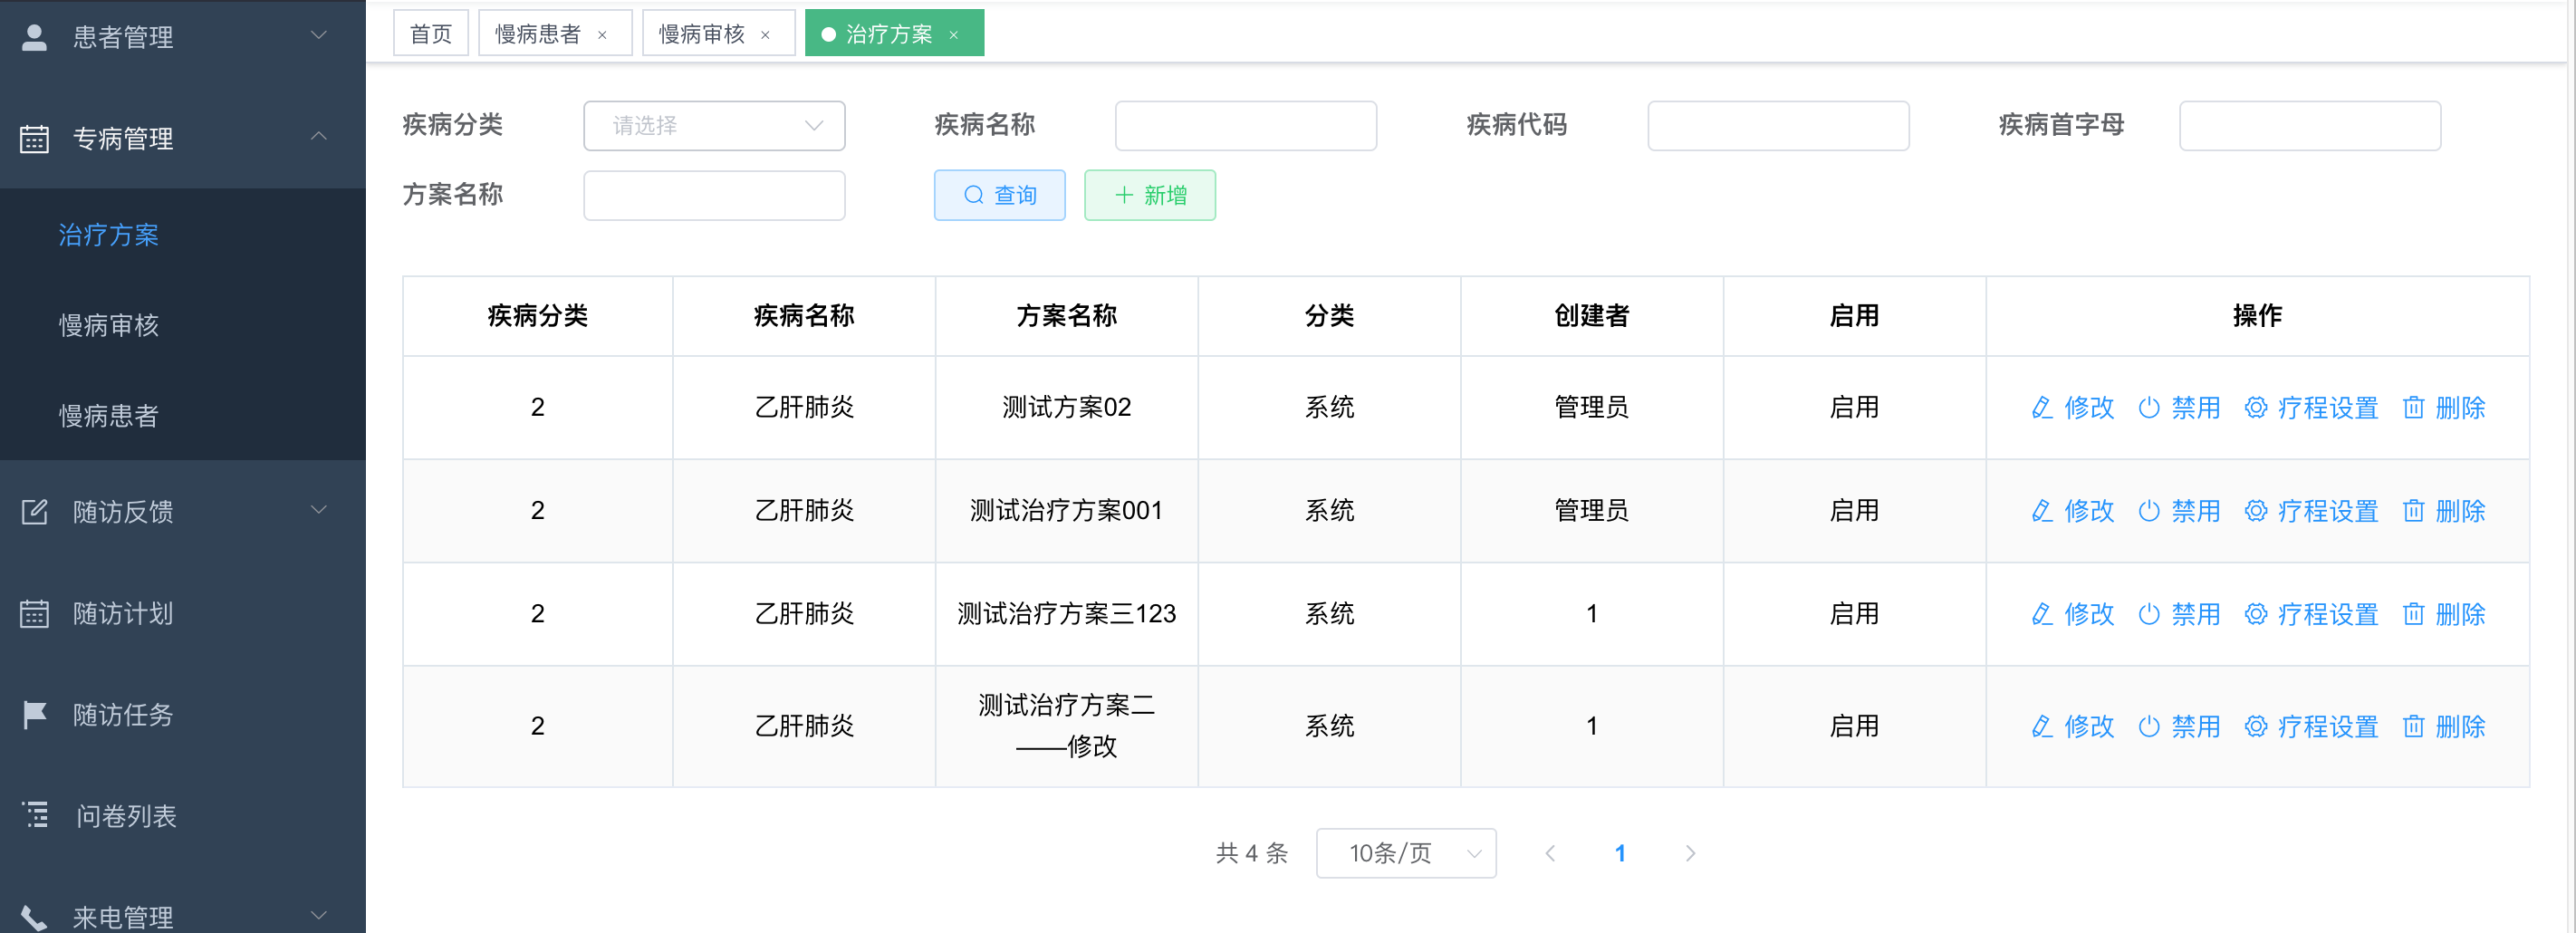2576x933 pixels.
Task: Close the 治疗方案 tab
Action: point(954,35)
